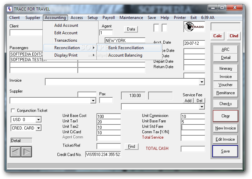Click the next record right arrow button

(26, 152)
